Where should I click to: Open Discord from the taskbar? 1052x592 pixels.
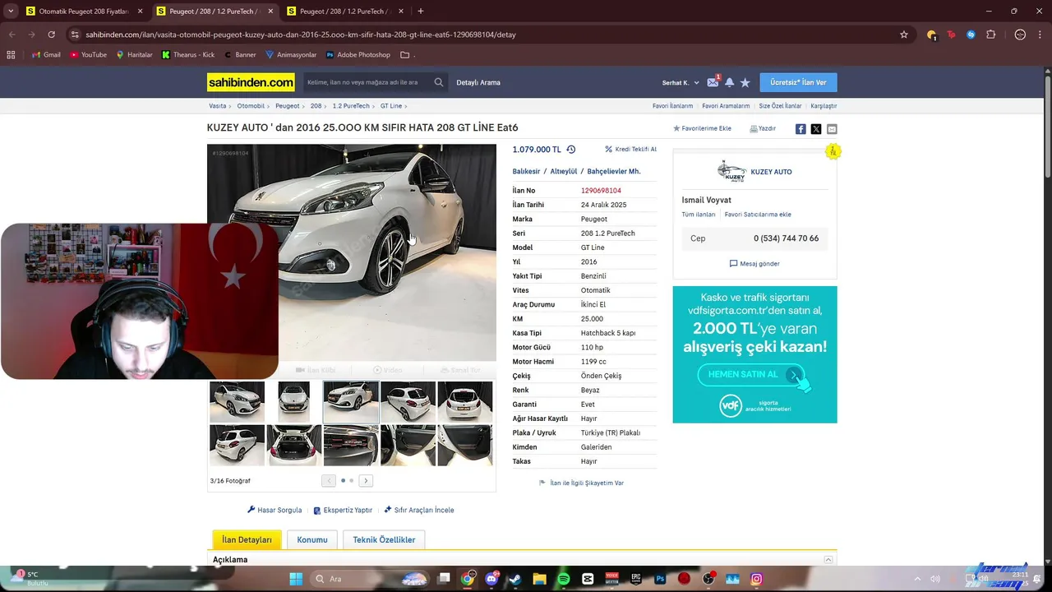tap(491, 579)
